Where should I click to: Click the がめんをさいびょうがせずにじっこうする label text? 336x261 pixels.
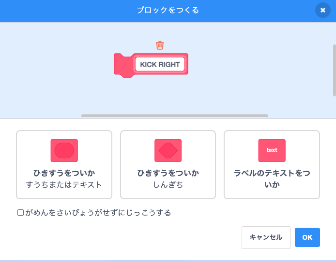click(x=98, y=212)
